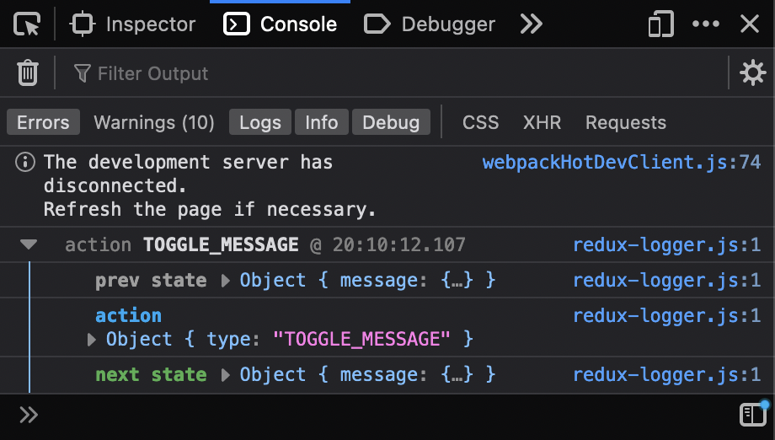Clear console output with trash icon
Screen dimensions: 775x440
(28, 73)
